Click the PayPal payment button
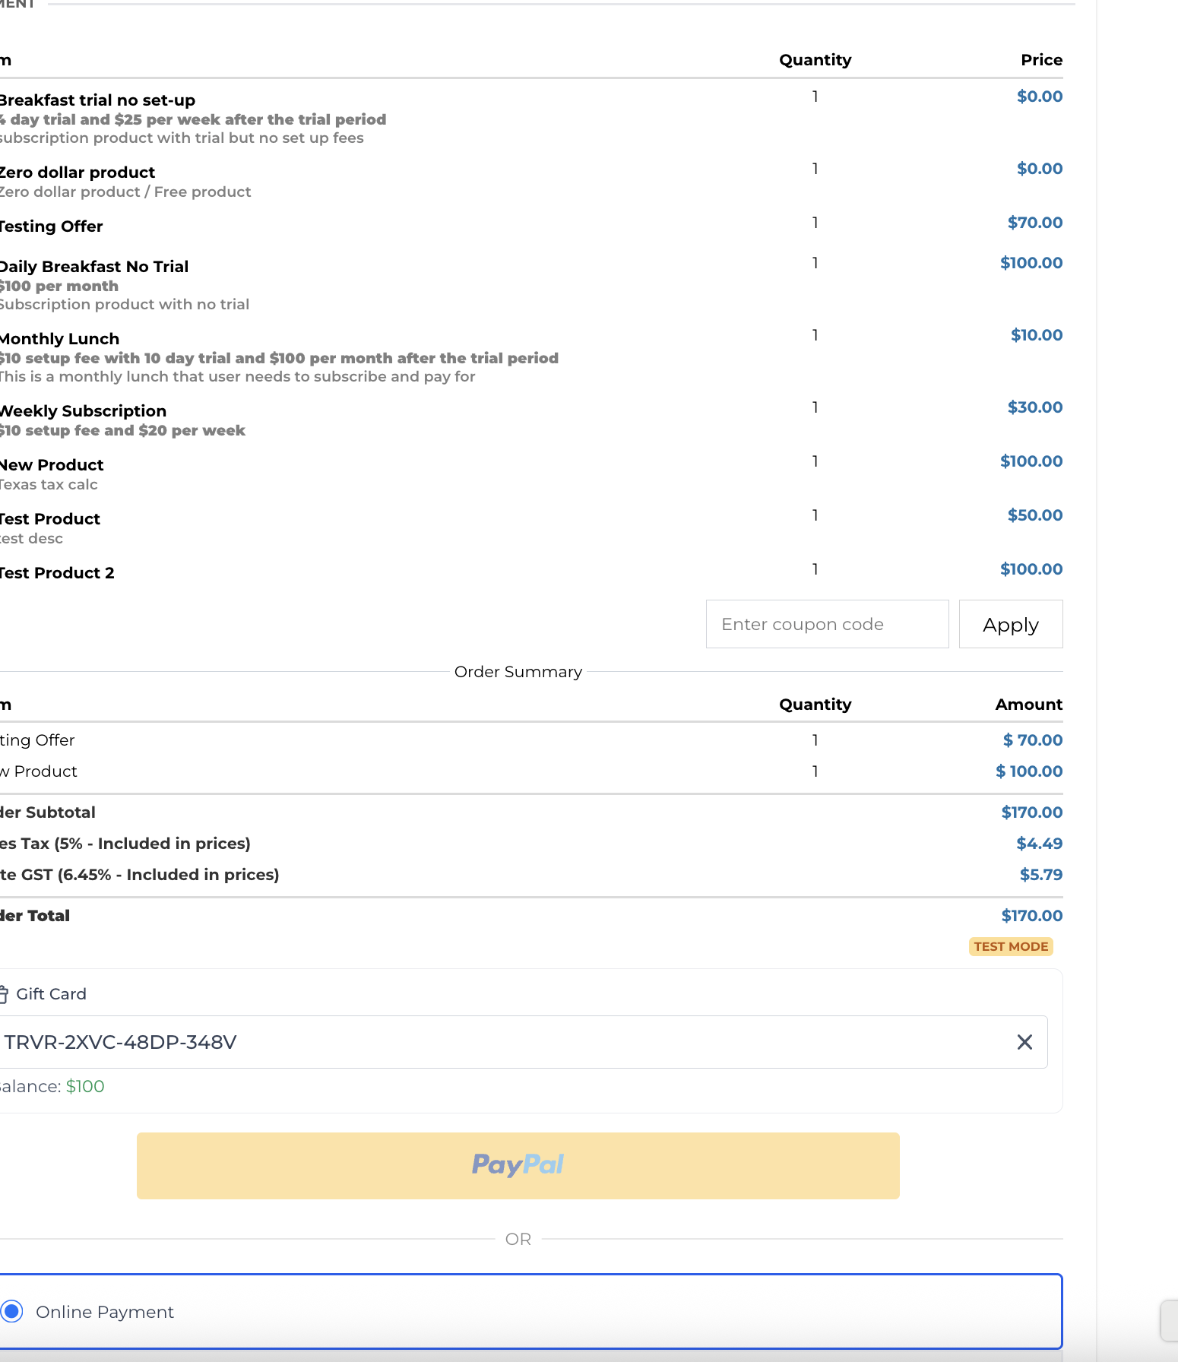Image resolution: width=1178 pixels, height=1362 pixels. click(x=518, y=1165)
